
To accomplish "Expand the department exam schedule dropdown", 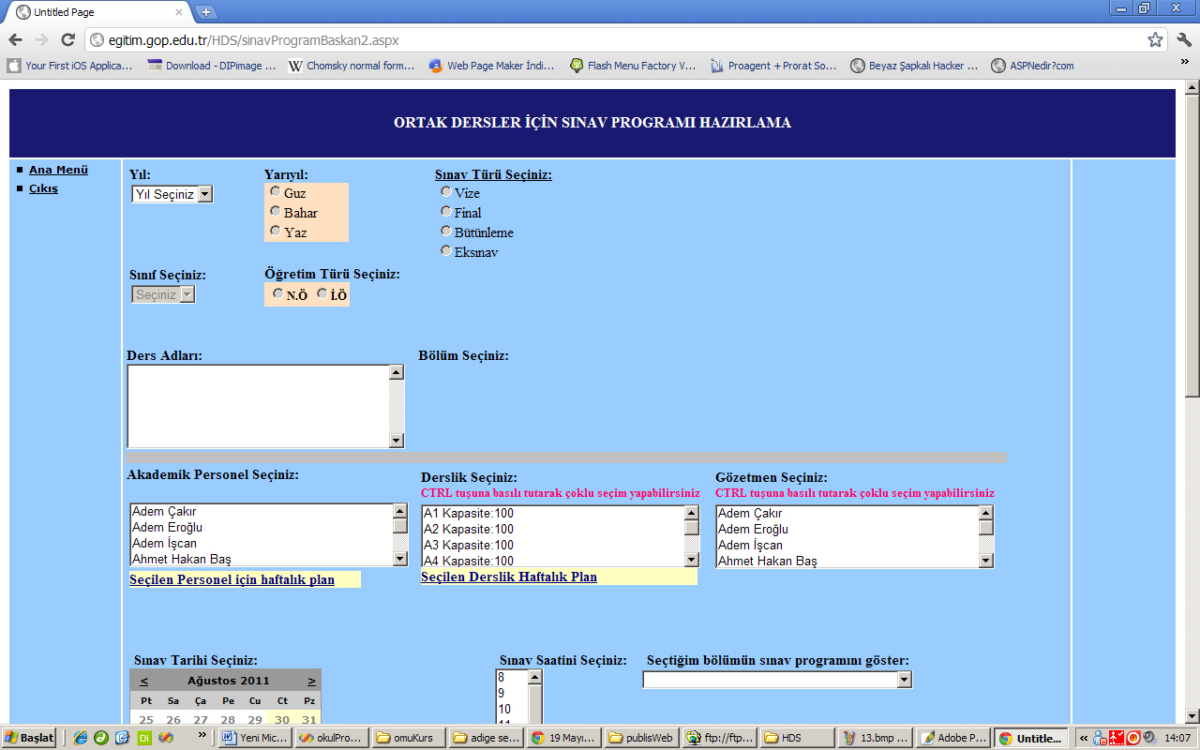I will point(904,680).
